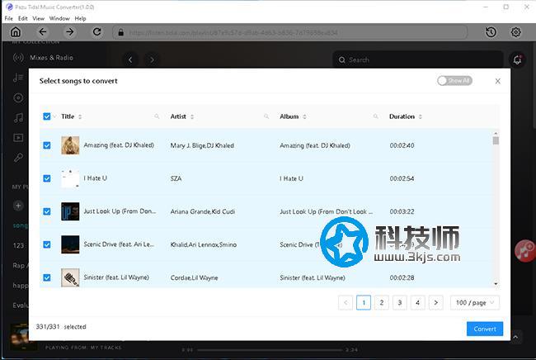Click artist Cordae,Lil Wayne
This screenshot has width=536, height=360.
click(x=194, y=278)
